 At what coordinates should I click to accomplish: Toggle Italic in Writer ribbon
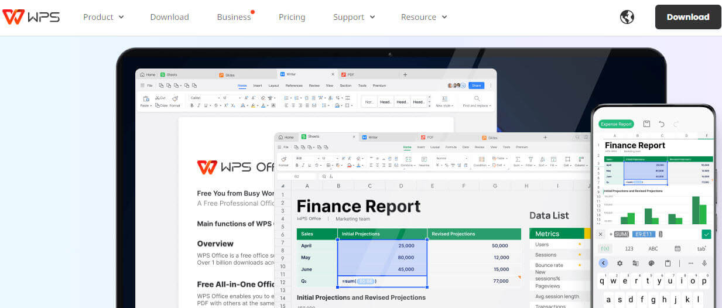pyautogui.click(x=199, y=105)
